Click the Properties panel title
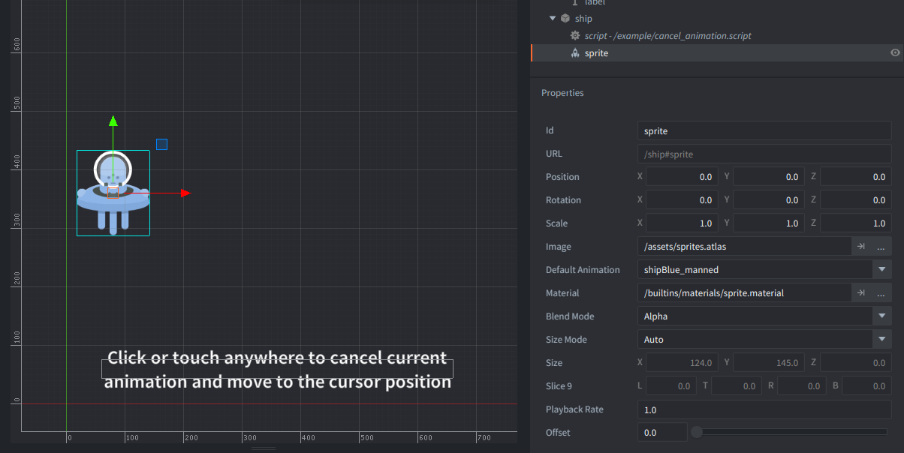Image resolution: width=904 pixels, height=453 pixels. 562,93
